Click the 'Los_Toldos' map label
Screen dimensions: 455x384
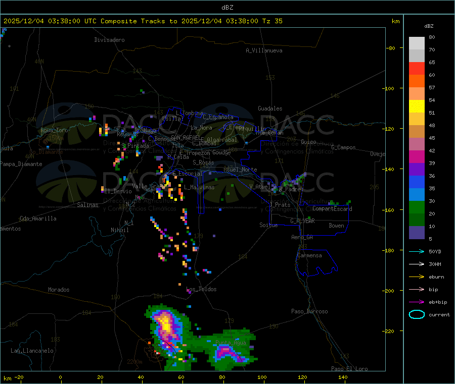coord(201,289)
